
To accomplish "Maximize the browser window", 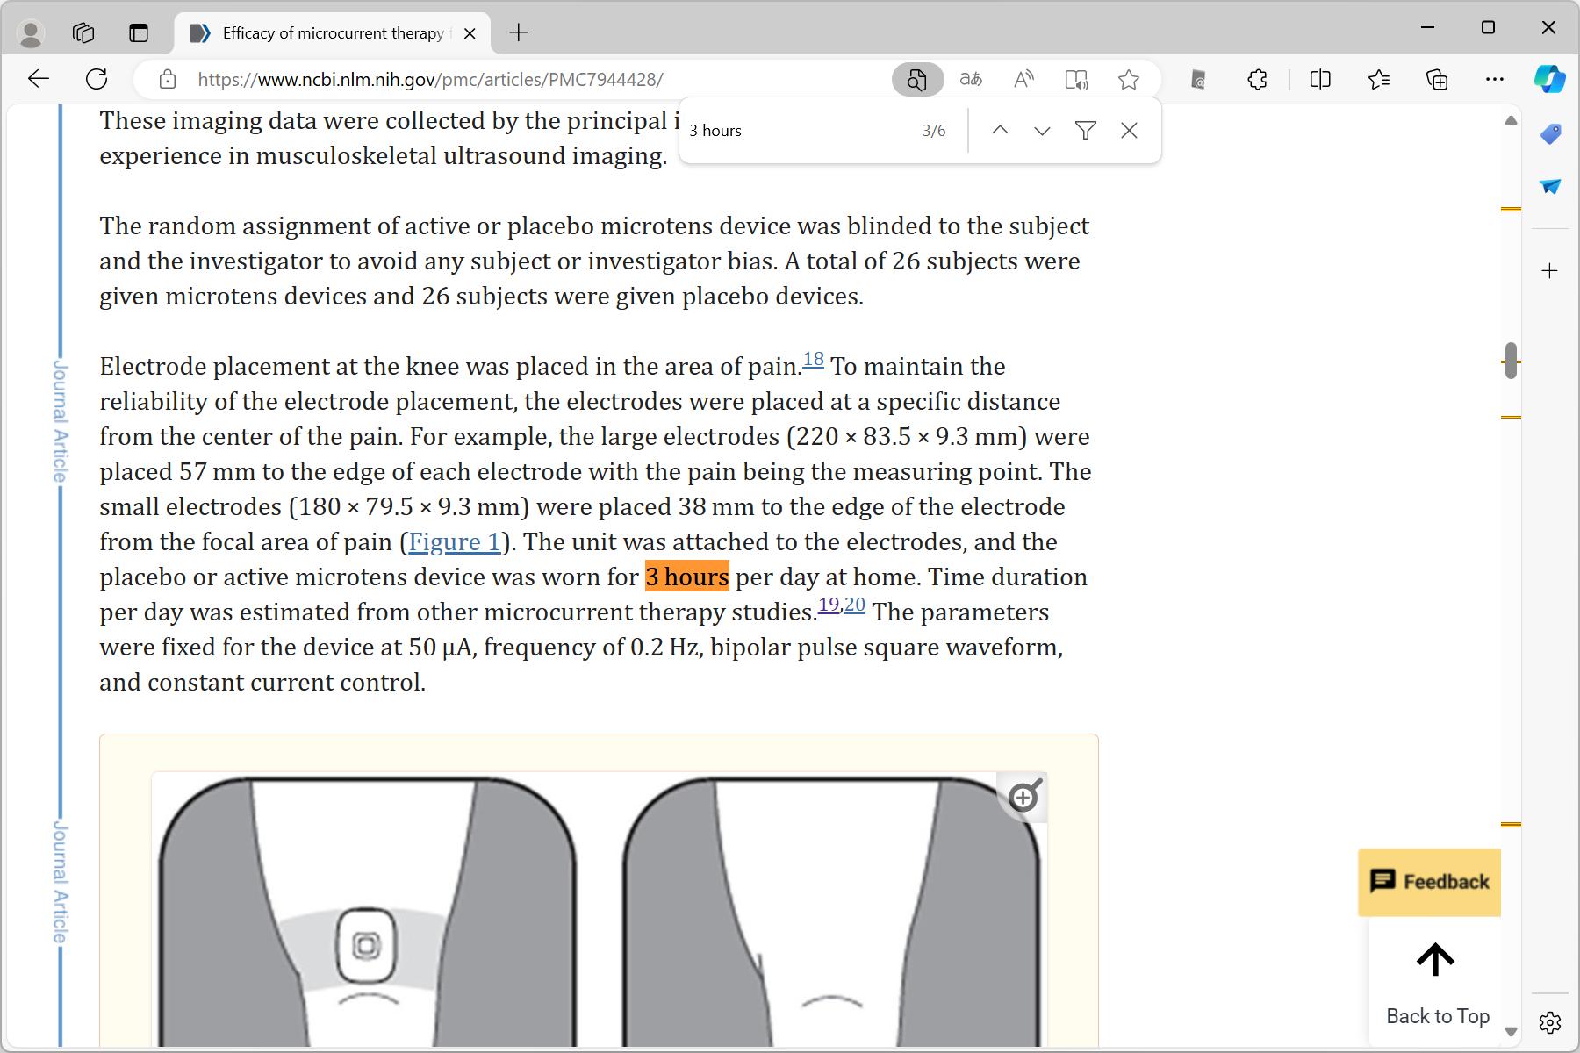I will (x=1488, y=27).
